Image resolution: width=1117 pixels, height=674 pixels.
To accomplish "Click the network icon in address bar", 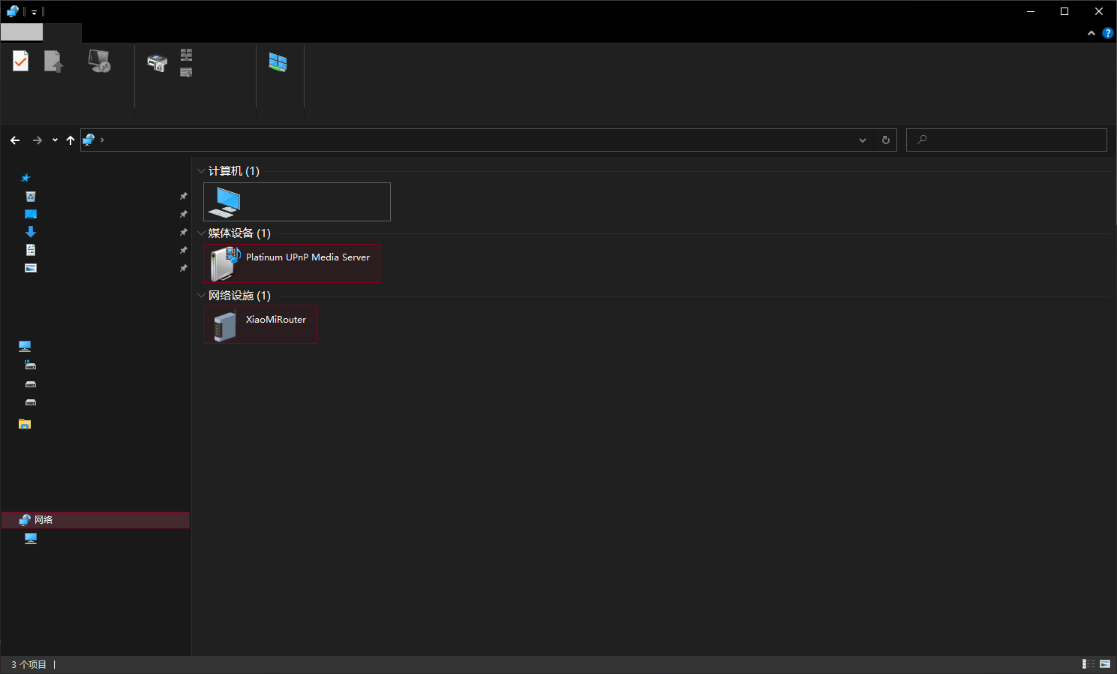I will point(89,140).
